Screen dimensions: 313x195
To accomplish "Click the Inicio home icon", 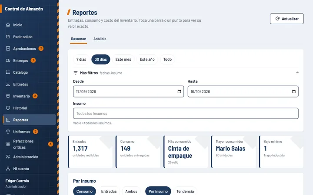I will [x=8, y=25].
